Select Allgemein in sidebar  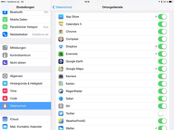coord(26,76)
